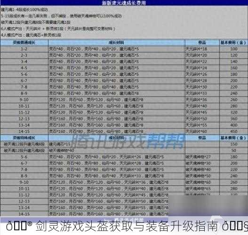The width and height of the screenshot is (248, 235).
Task: Select the fee cell 450
Action: click(x=234, y=132)
